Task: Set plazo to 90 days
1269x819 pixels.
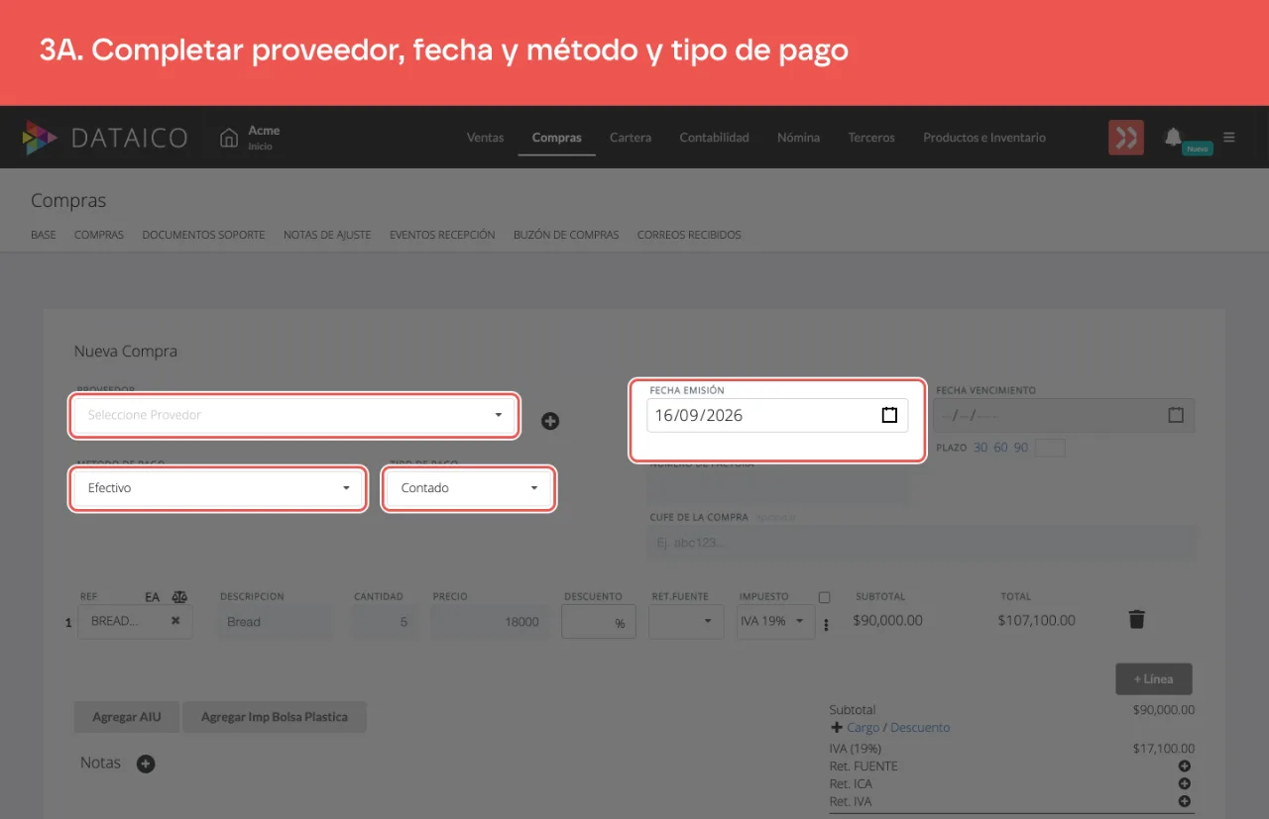Action: pos(1020,448)
